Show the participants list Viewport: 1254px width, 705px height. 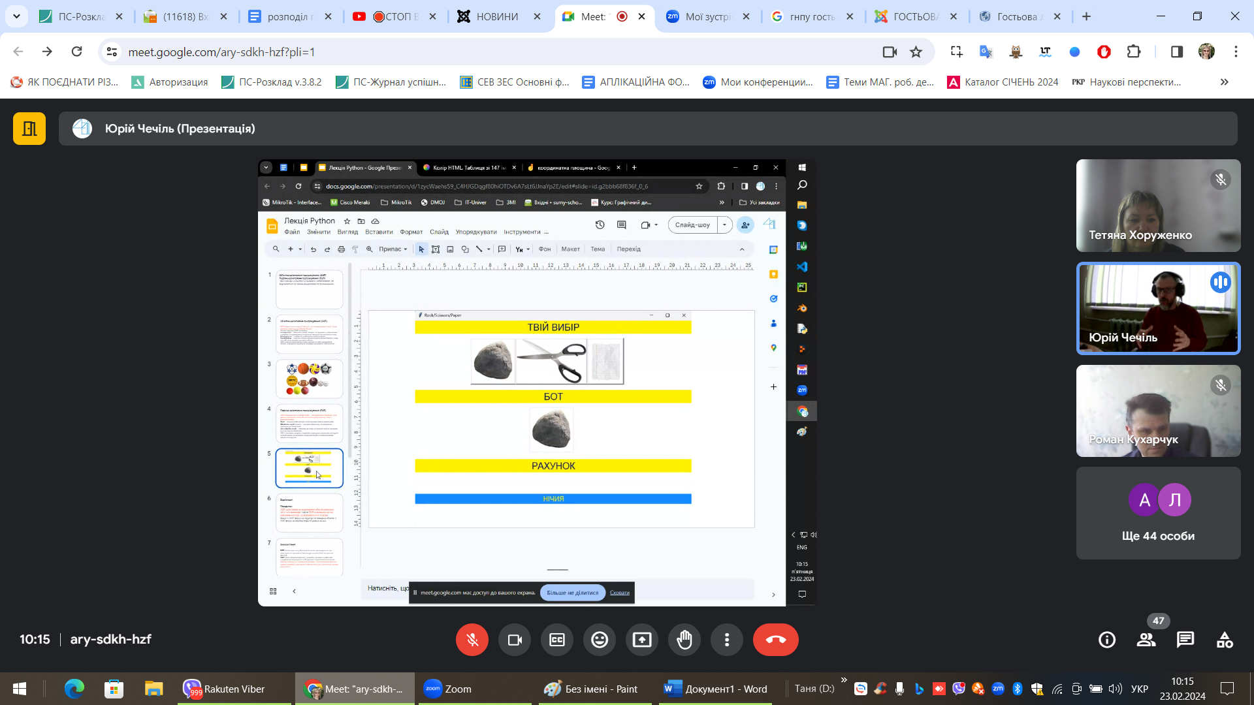(x=1146, y=640)
